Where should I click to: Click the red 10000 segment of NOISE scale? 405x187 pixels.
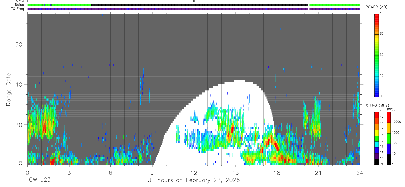click(x=389, y=117)
